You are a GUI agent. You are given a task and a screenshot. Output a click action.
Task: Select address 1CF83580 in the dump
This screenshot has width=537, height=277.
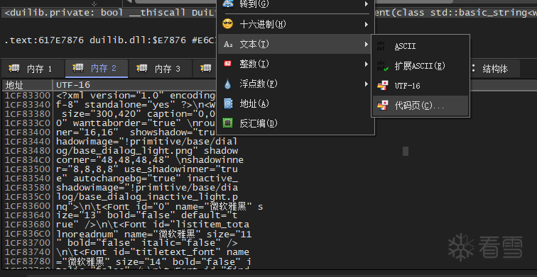[28, 188]
